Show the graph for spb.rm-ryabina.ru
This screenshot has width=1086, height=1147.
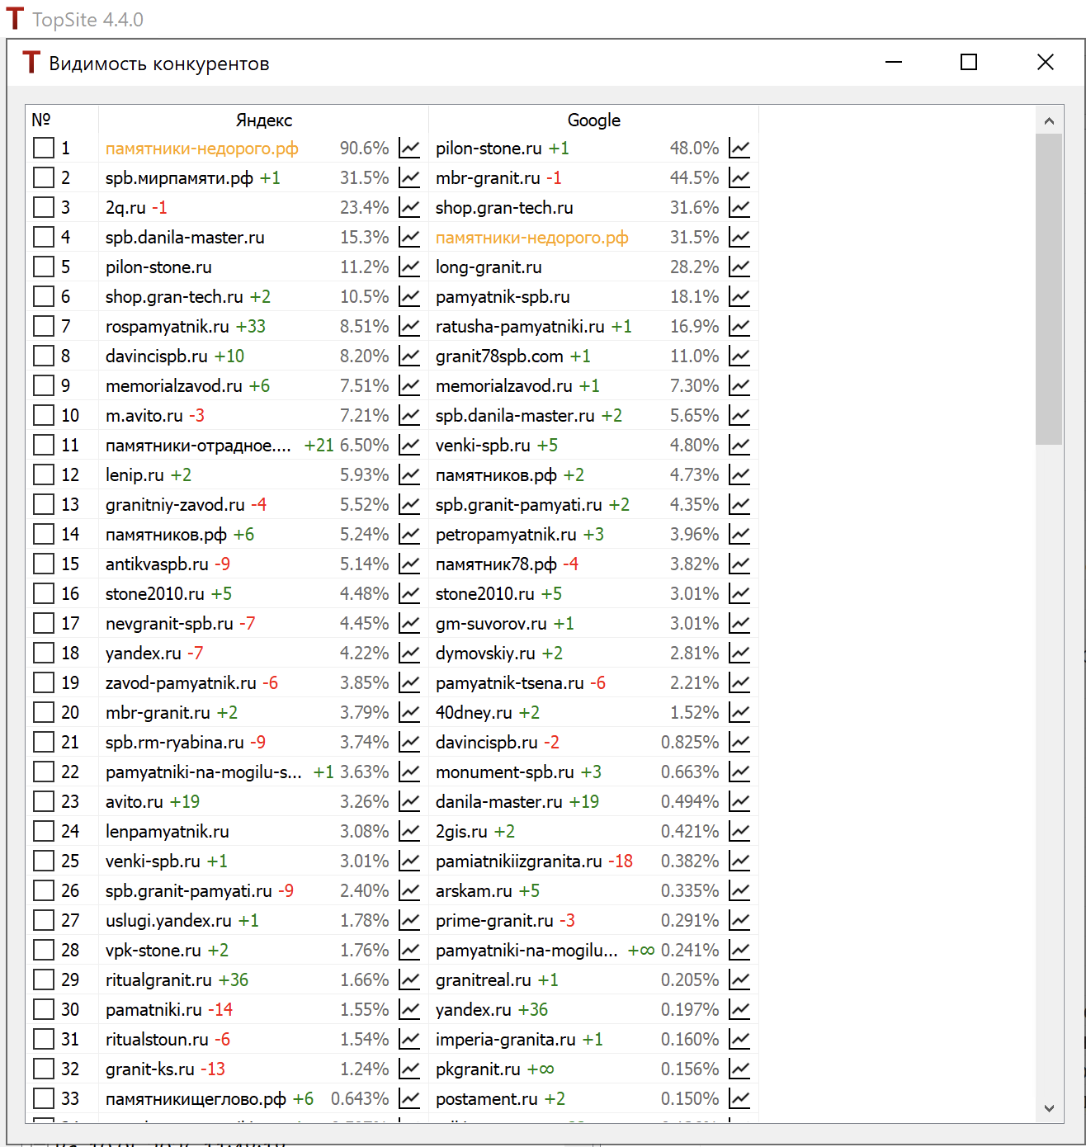pos(409,743)
